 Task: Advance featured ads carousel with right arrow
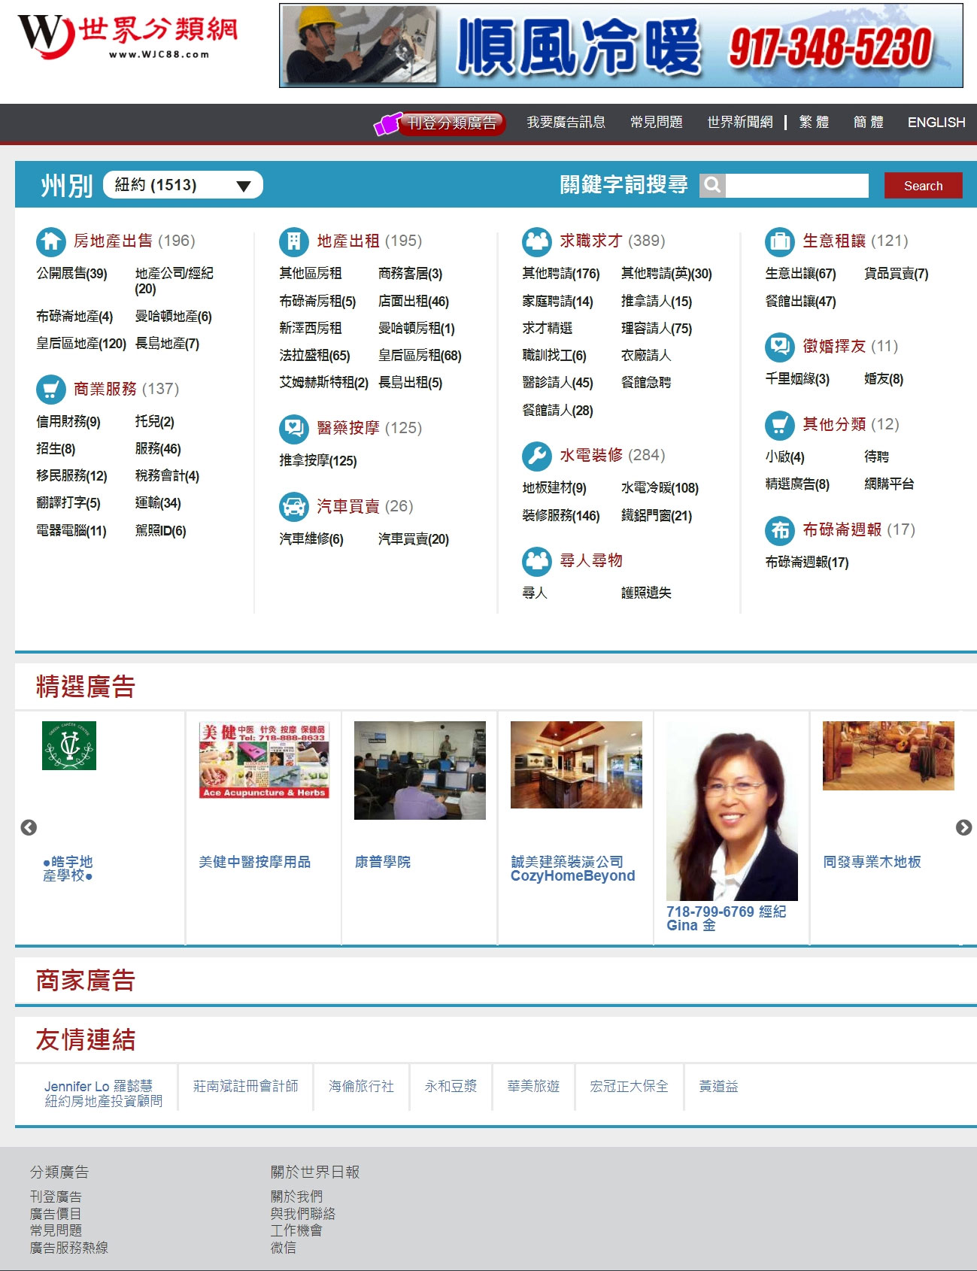click(963, 827)
